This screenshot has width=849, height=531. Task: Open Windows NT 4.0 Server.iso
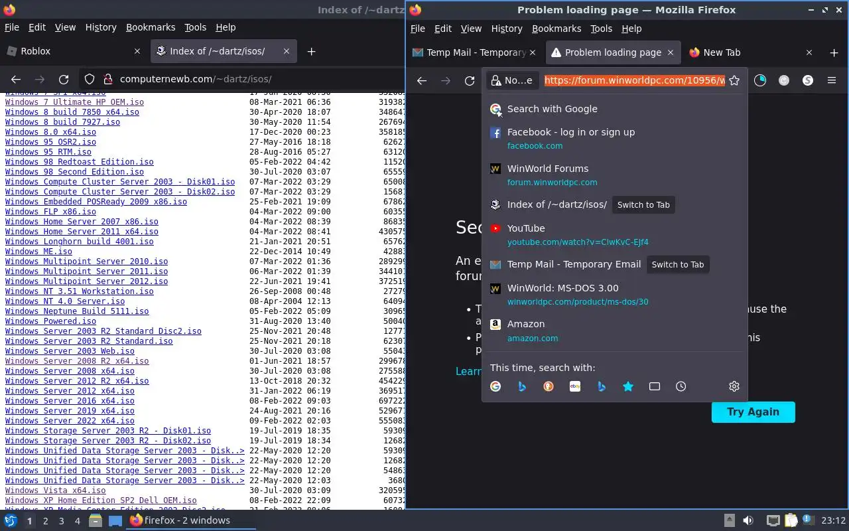point(65,301)
